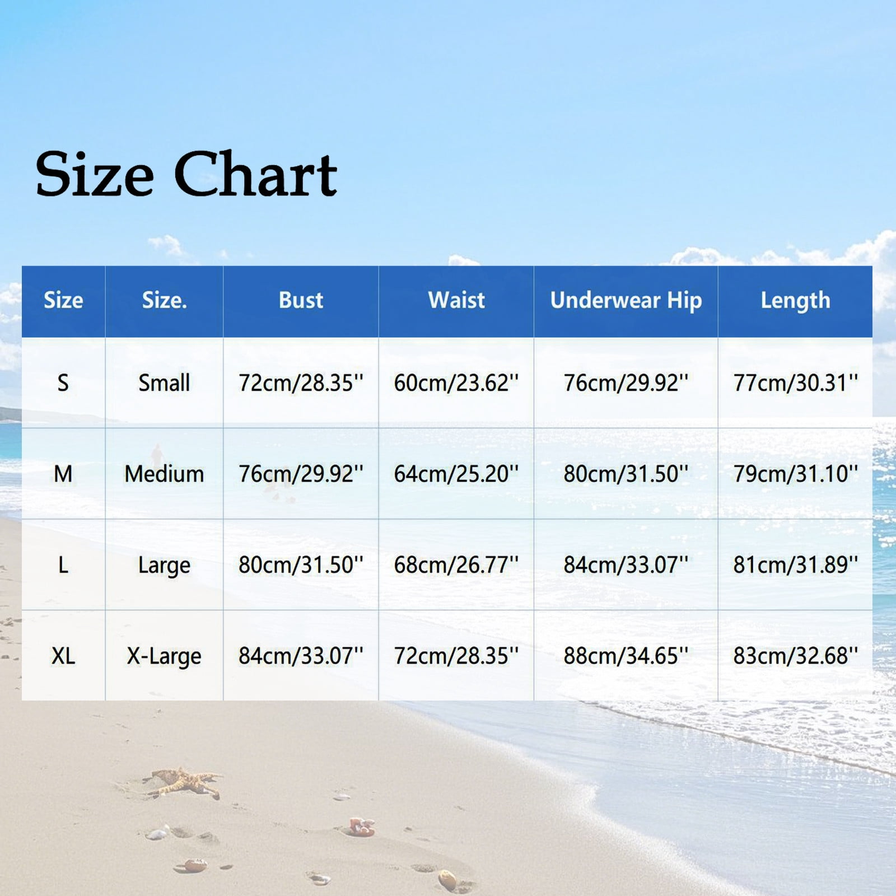The width and height of the screenshot is (896, 896).
Task: Click bust value 84cm/33.07''
Action: pos(301,656)
